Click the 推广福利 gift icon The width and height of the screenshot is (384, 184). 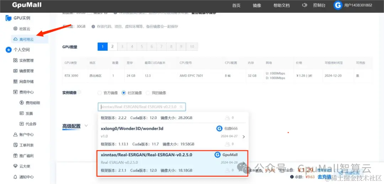(x=15, y=156)
